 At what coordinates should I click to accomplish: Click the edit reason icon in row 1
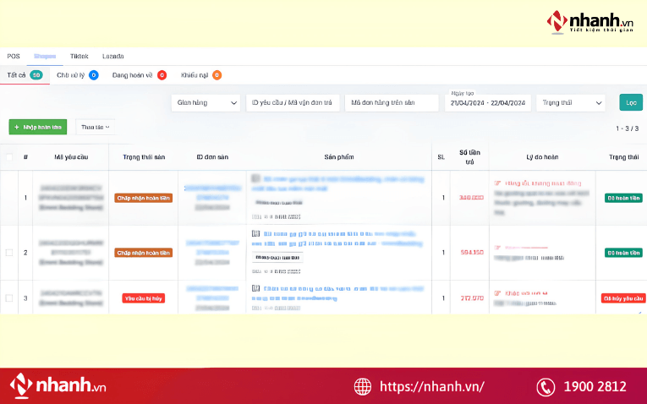(x=497, y=183)
